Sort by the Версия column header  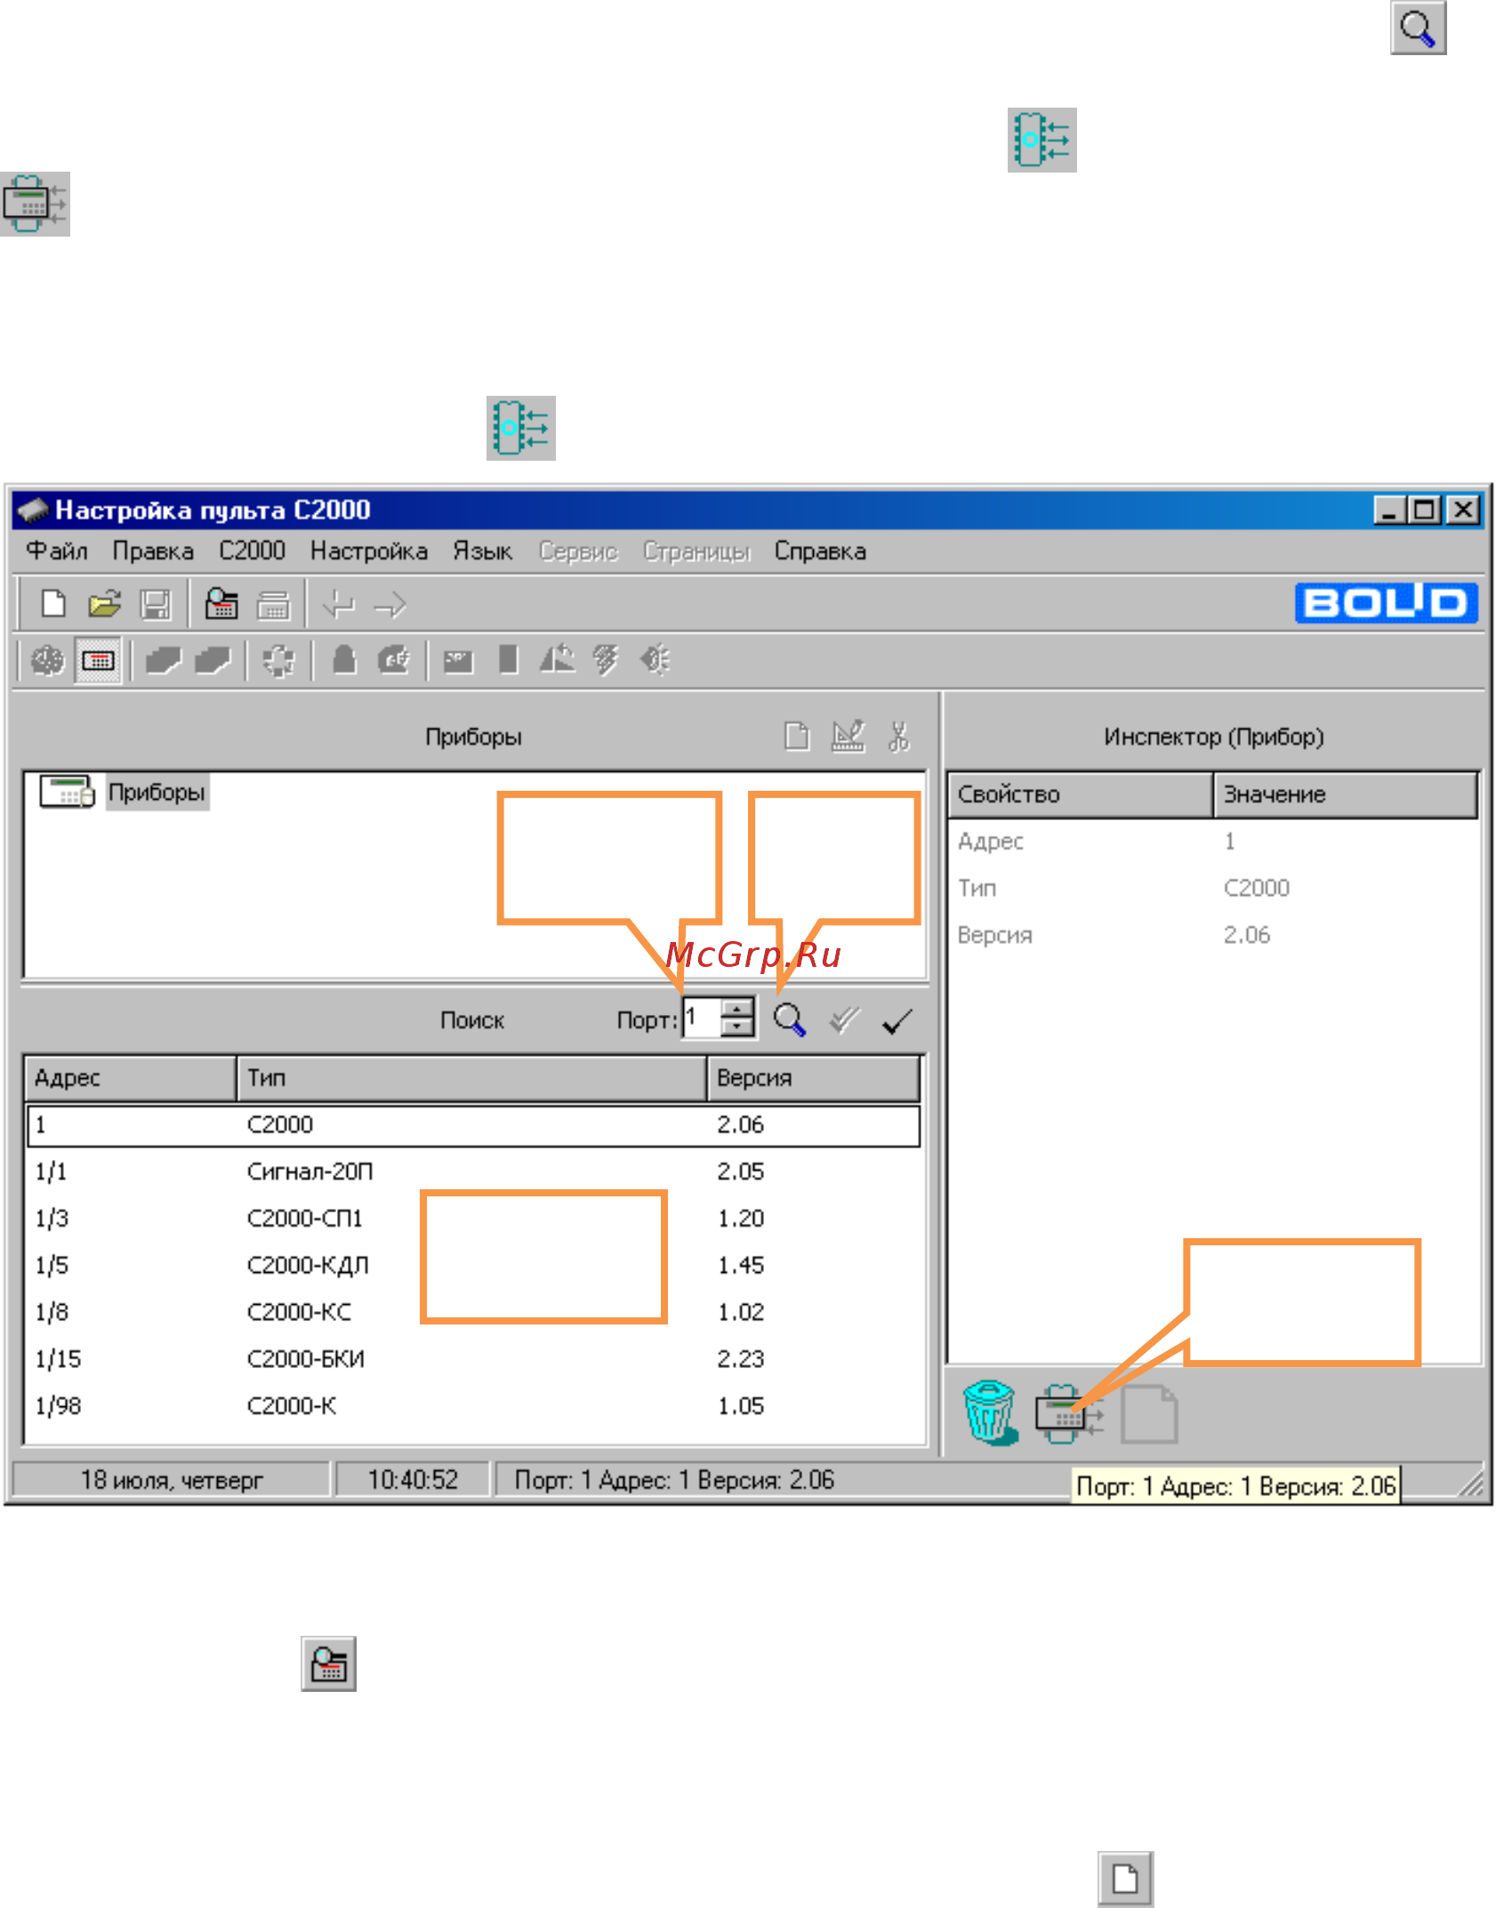pyautogui.click(x=813, y=1077)
